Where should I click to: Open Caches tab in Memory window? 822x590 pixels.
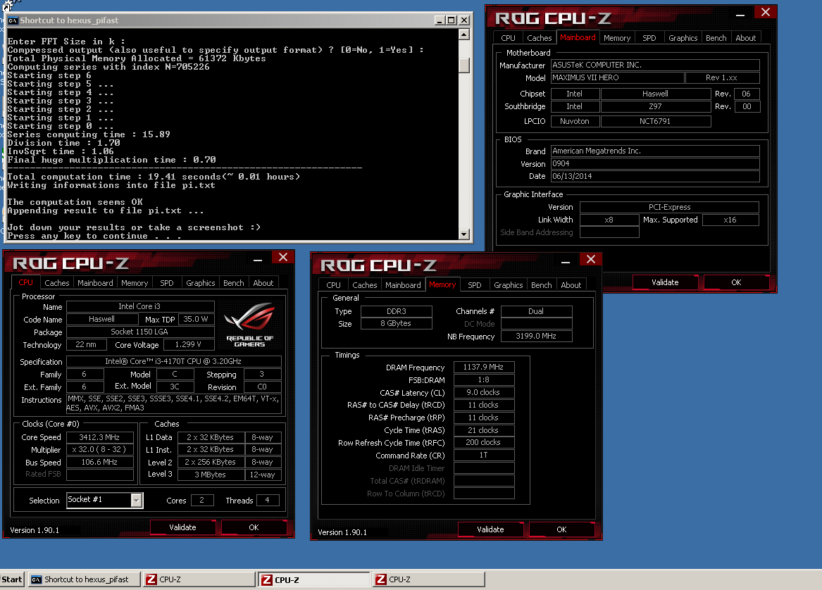[364, 285]
